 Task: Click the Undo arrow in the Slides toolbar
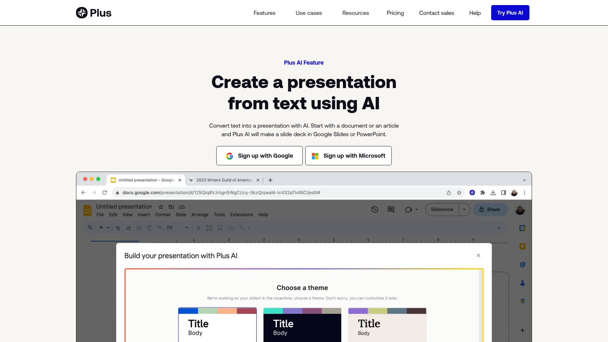point(118,228)
